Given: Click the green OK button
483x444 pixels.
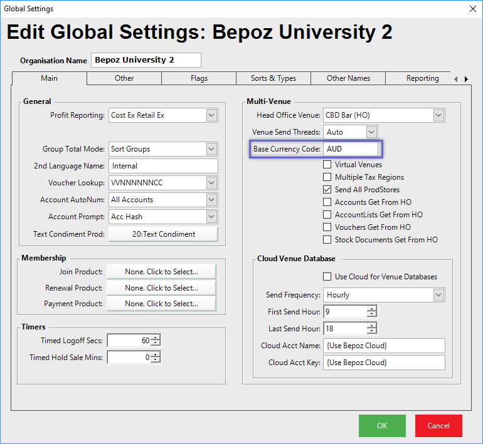Looking at the screenshot, I should point(382,426).
